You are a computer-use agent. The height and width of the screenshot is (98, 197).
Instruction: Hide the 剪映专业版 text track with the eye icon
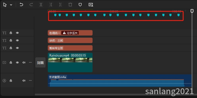17,48
